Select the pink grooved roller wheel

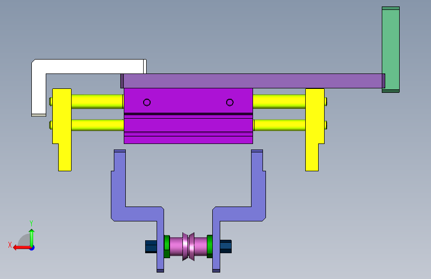(188, 246)
